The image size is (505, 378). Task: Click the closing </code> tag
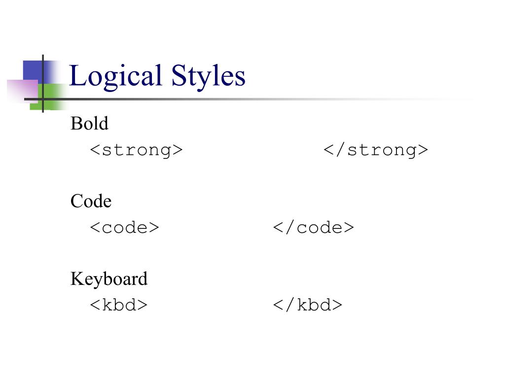313,227
